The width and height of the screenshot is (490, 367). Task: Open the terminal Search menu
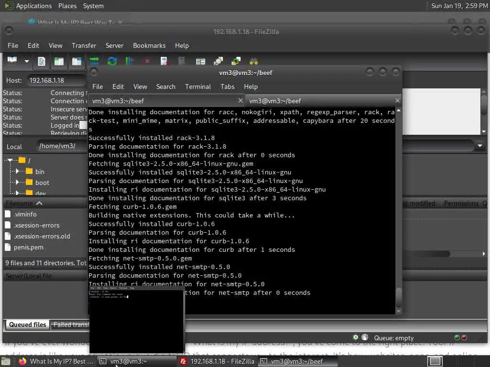(166, 87)
